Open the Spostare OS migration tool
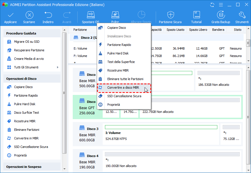This screenshot has height=173, width=251. (x=90, y=15)
